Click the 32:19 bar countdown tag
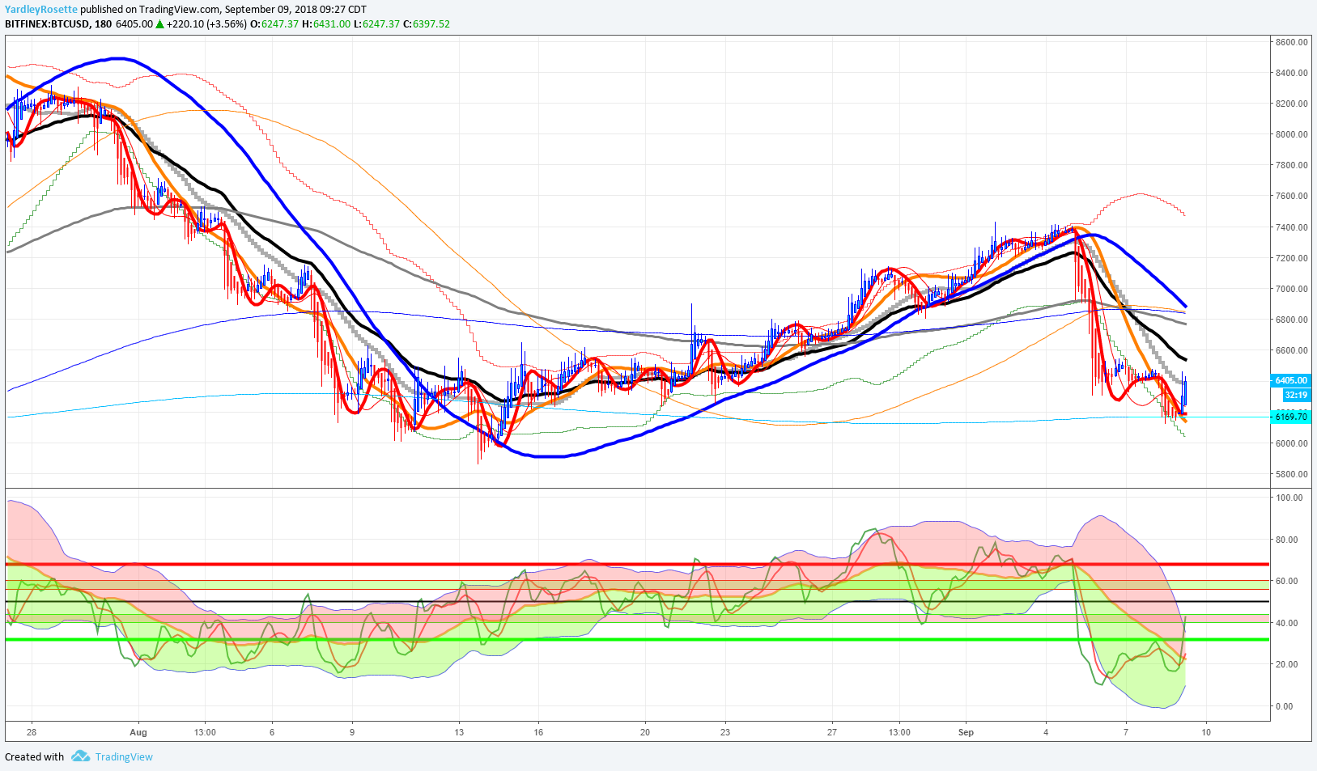 [1295, 396]
